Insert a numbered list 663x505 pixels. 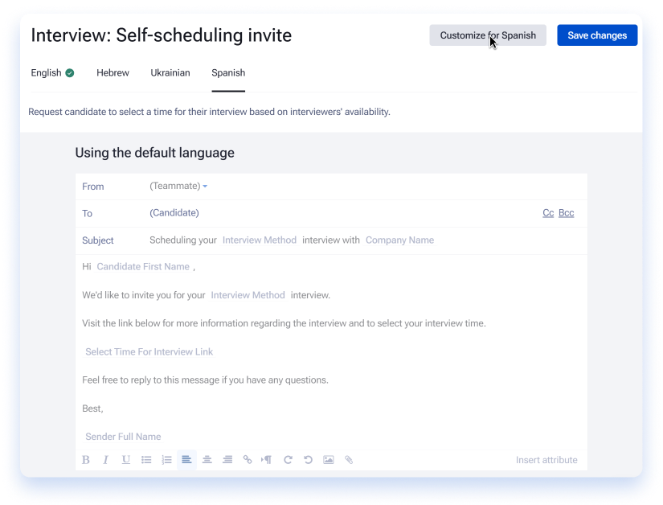(166, 460)
